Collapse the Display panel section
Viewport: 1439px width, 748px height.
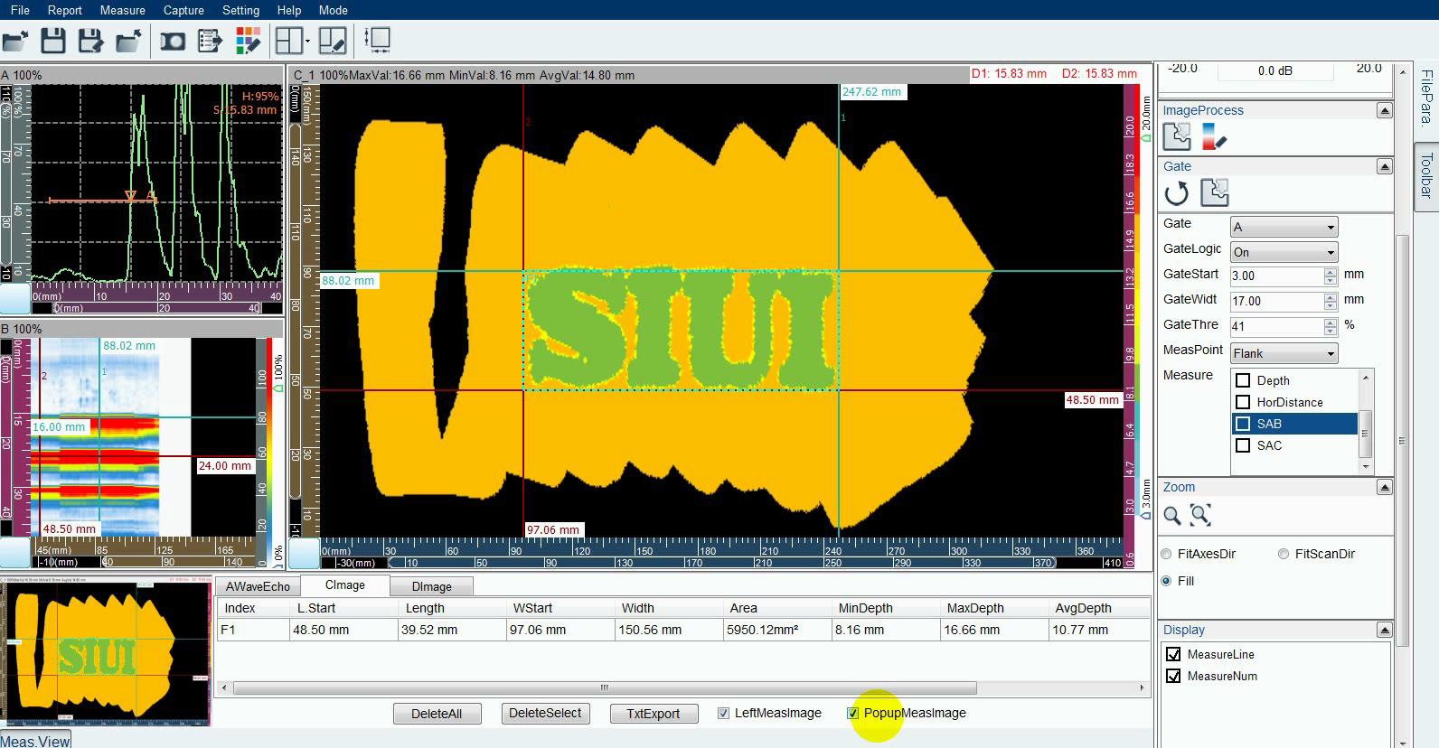click(1384, 630)
